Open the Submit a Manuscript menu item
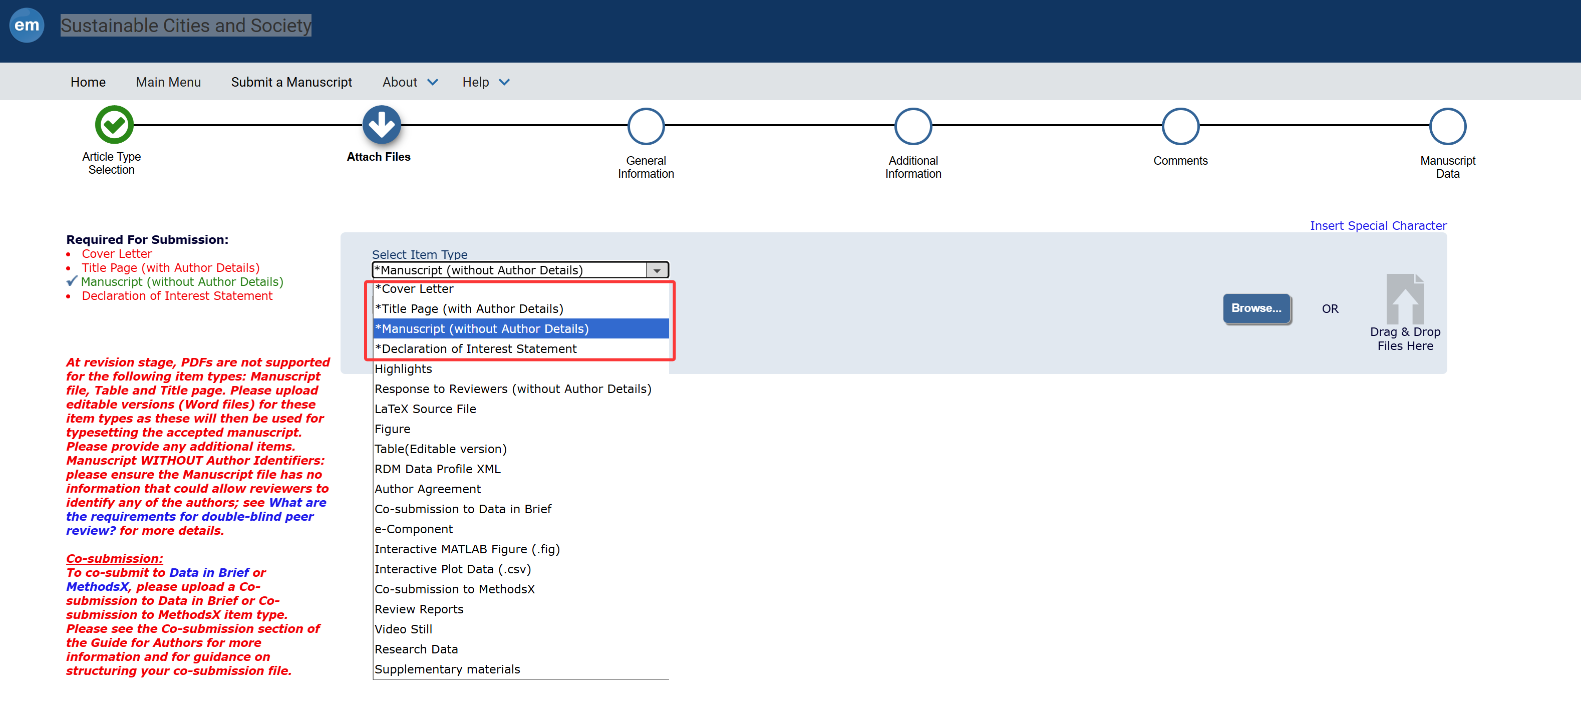 (x=291, y=82)
